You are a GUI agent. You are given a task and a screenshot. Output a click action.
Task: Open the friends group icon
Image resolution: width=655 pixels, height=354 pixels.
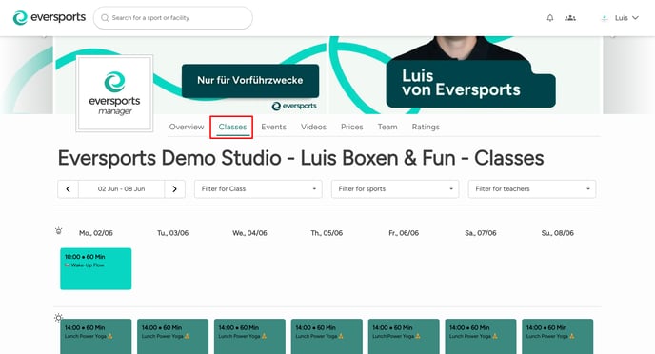pyautogui.click(x=569, y=18)
